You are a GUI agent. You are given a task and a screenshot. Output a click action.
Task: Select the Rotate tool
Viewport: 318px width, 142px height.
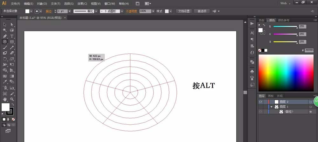click(5, 59)
